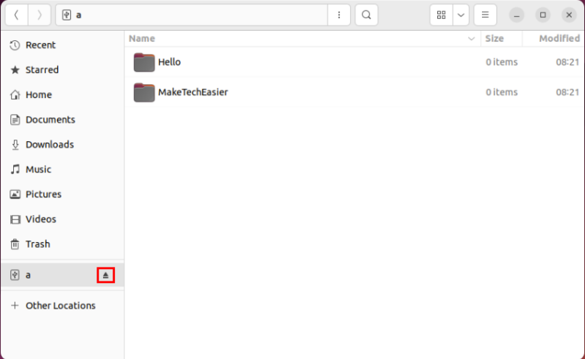Screen dimensions: 585x359
Task: Switch to grid view
Action: pyautogui.click(x=442, y=15)
